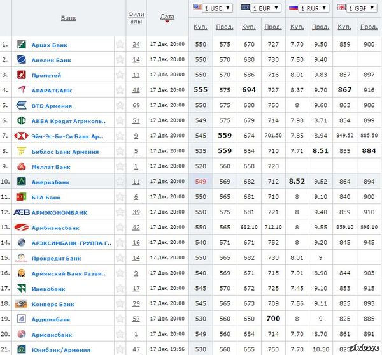382x355 pixels.
Task: Click the Ардшинбанк logo icon
Action: pyautogui.click(x=22, y=319)
